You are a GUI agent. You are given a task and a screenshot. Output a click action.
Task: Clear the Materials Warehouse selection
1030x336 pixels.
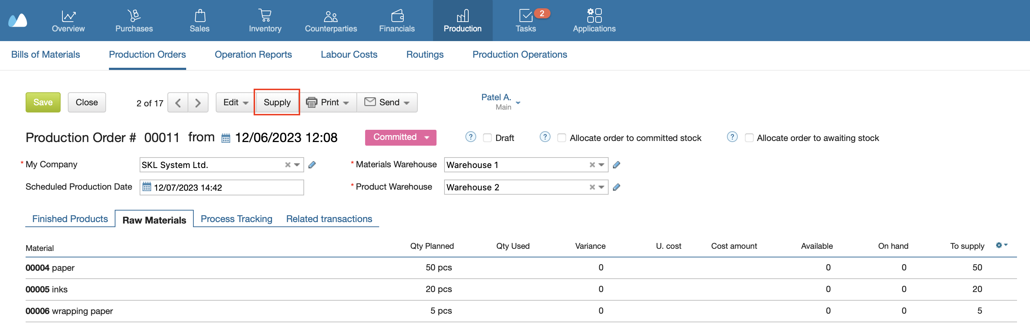click(x=592, y=165)
